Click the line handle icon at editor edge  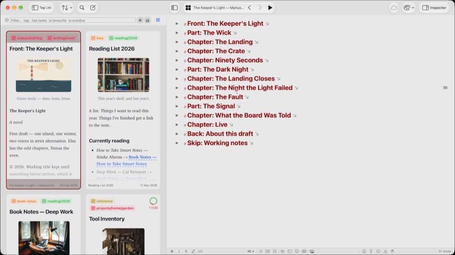tap(445, 88)
